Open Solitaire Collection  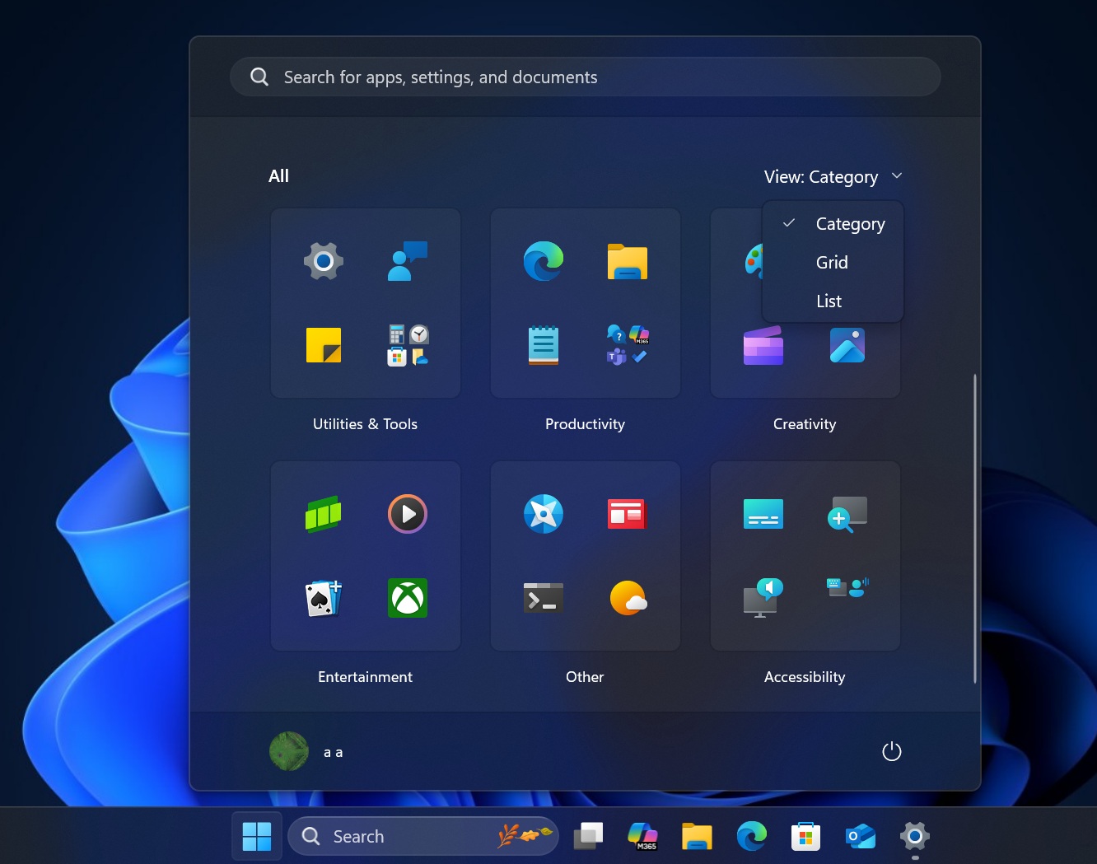[x=324, y=599]
